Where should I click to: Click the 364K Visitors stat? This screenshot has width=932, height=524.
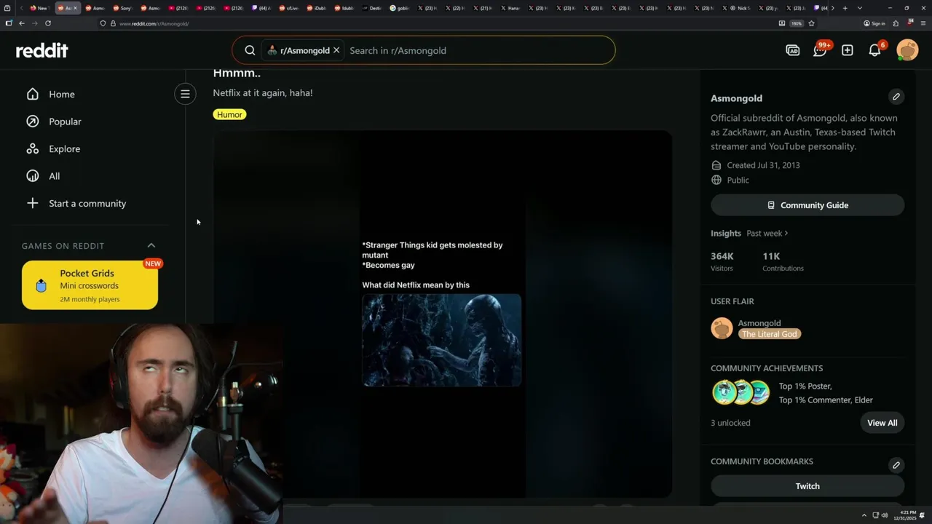(x=723, y=261)
